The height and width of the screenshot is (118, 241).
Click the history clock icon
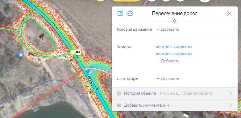[x=119, y=93]
